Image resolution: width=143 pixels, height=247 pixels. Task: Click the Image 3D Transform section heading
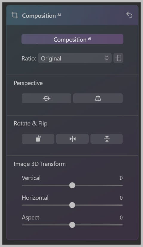40,164
